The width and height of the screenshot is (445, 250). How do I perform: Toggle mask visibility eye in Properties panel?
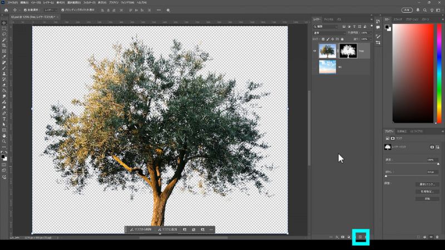pyautogui.click(x=431, y=237)
